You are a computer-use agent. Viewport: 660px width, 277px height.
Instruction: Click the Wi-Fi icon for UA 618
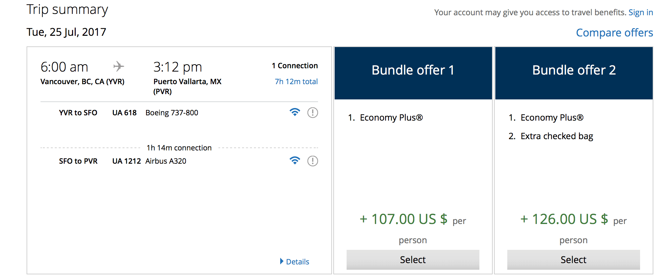(294, 112)
